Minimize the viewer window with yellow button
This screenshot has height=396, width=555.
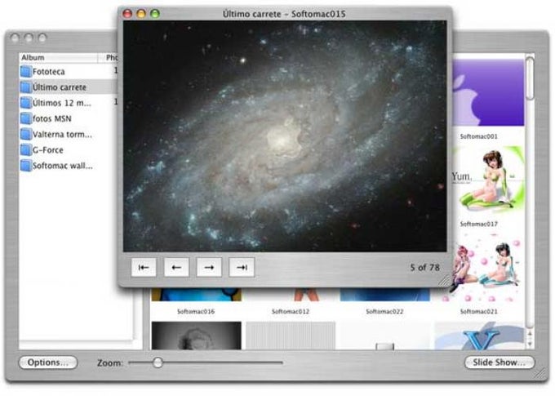pos(141,14)
